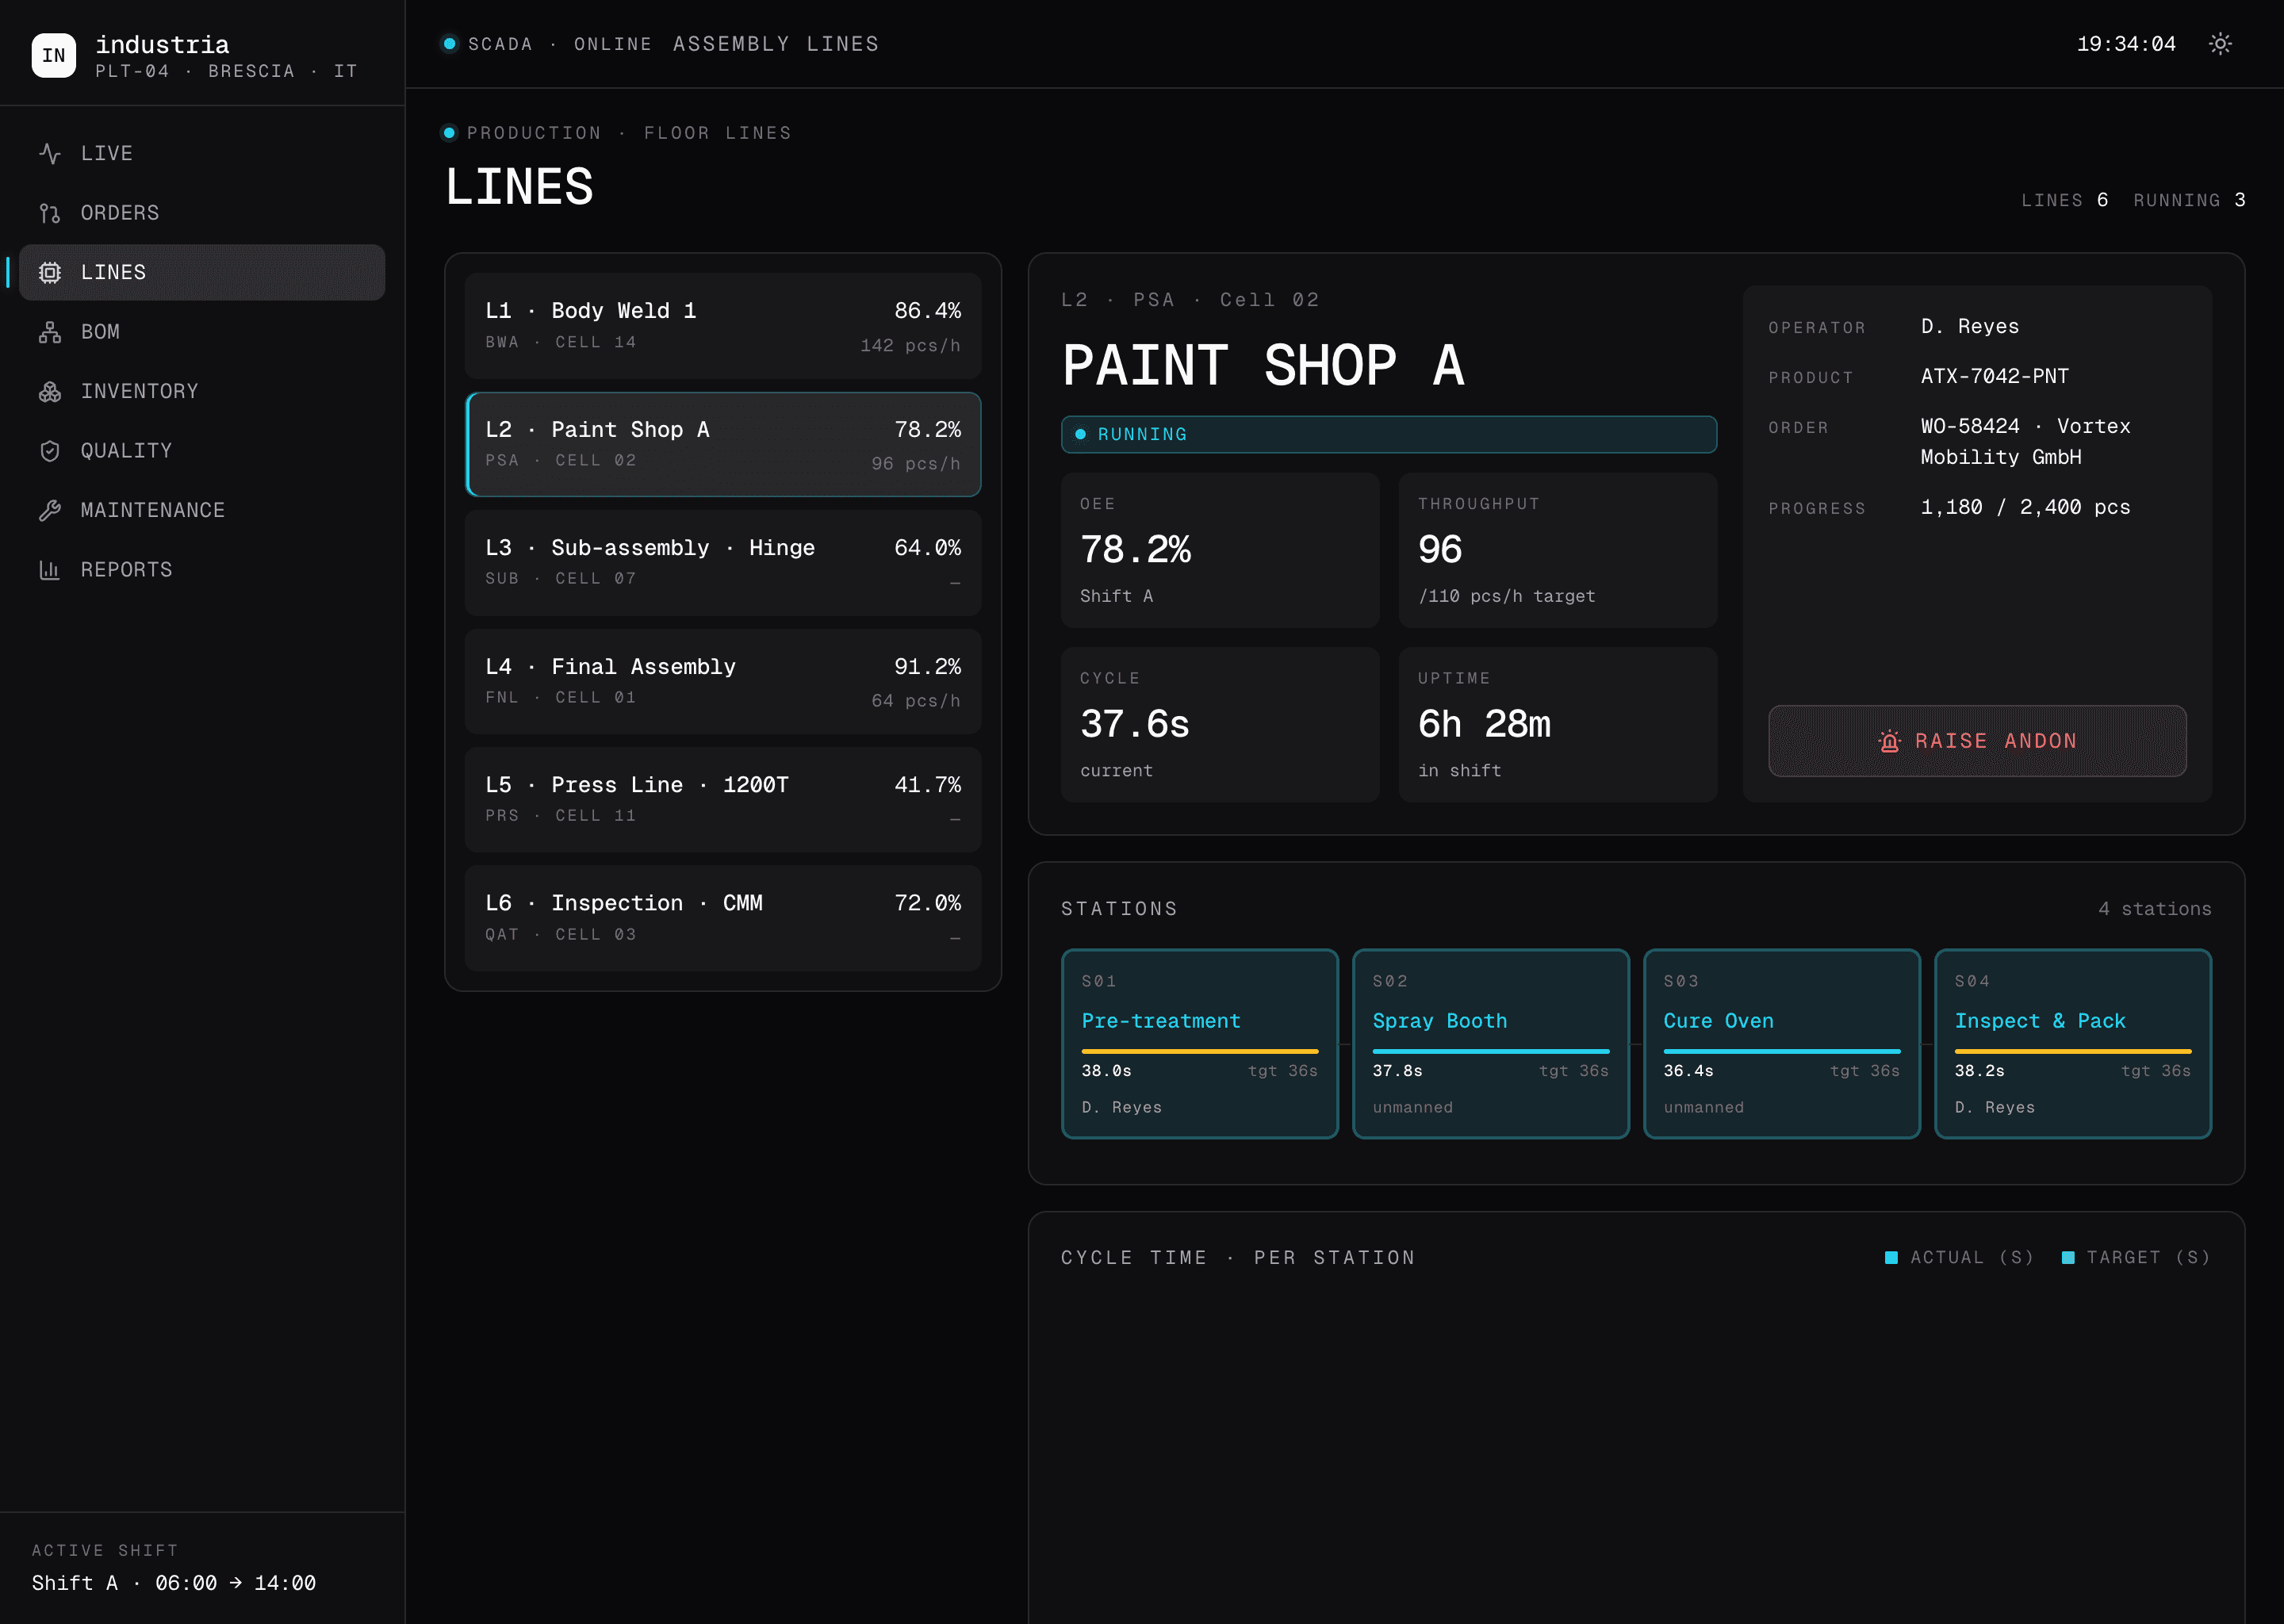Click the Uptime 6h 28m metric tile
The height and width of the screenshot is (1624, 2284).
pos(1558,725)
